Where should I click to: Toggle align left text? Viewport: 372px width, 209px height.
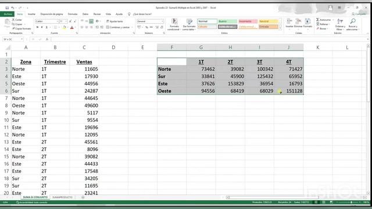[82, 27]
